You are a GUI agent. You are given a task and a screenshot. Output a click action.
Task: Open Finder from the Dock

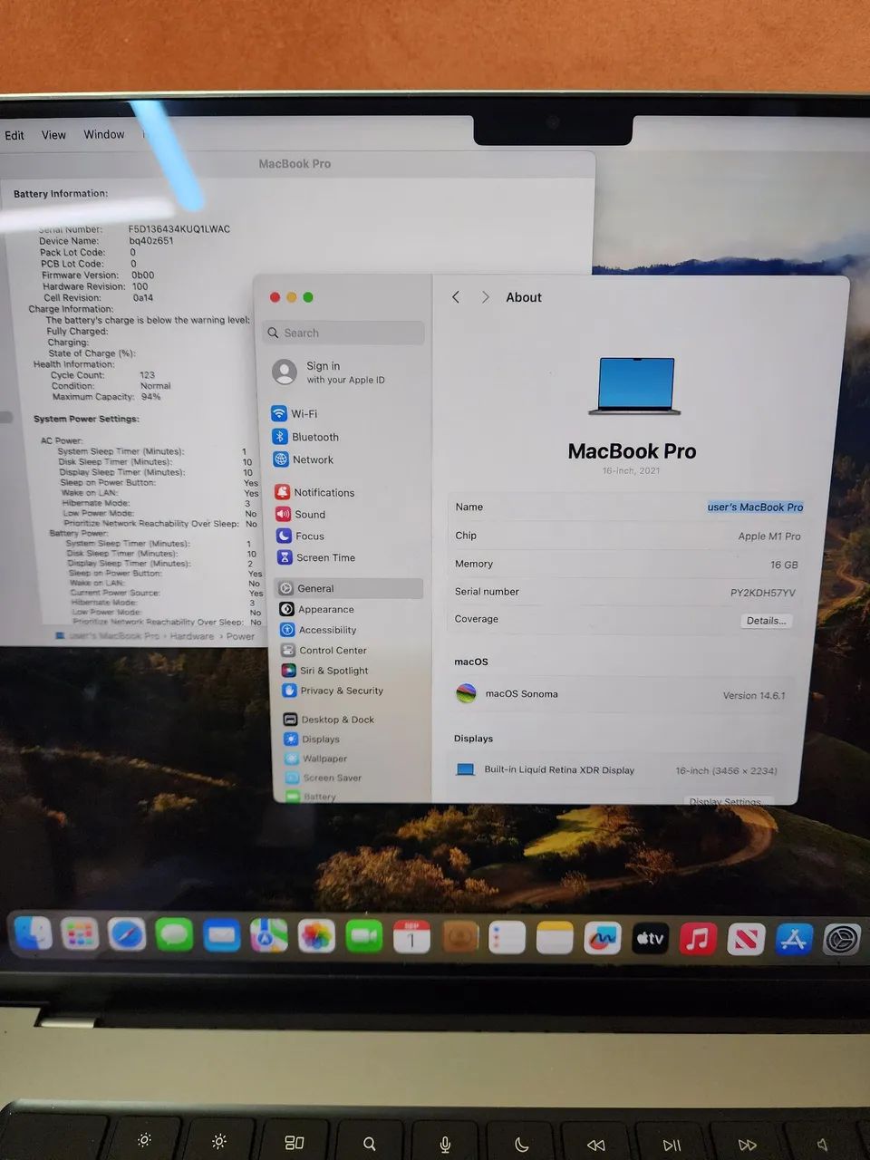click(34, 933)
